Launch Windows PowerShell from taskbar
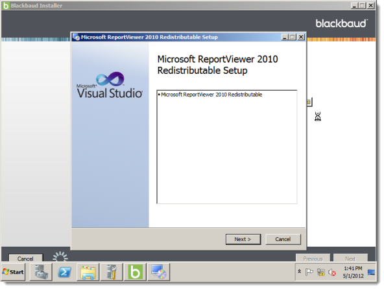Viewport: 384px width, 289px height. point(64,272)
